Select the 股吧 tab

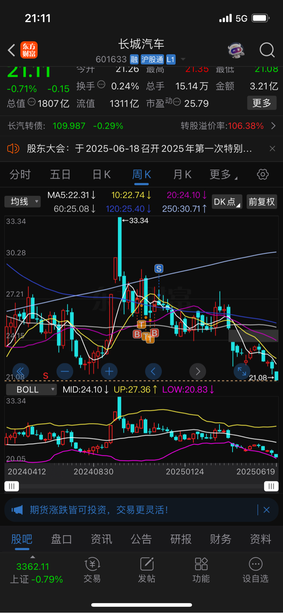click(x=22, y=539)
